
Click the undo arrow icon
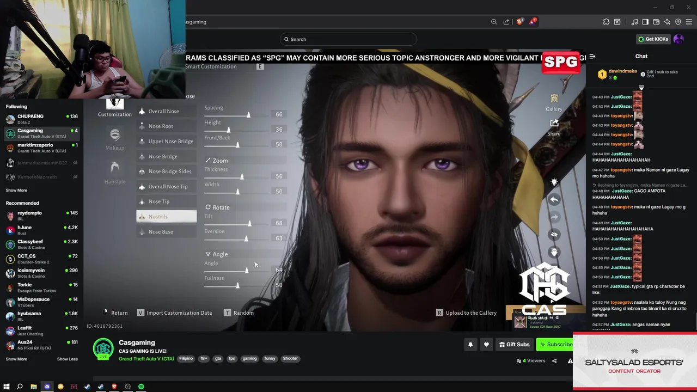click(554, 199)
